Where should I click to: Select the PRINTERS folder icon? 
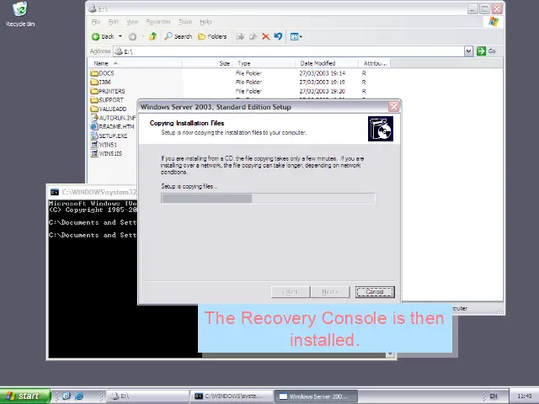pos(94,91)
